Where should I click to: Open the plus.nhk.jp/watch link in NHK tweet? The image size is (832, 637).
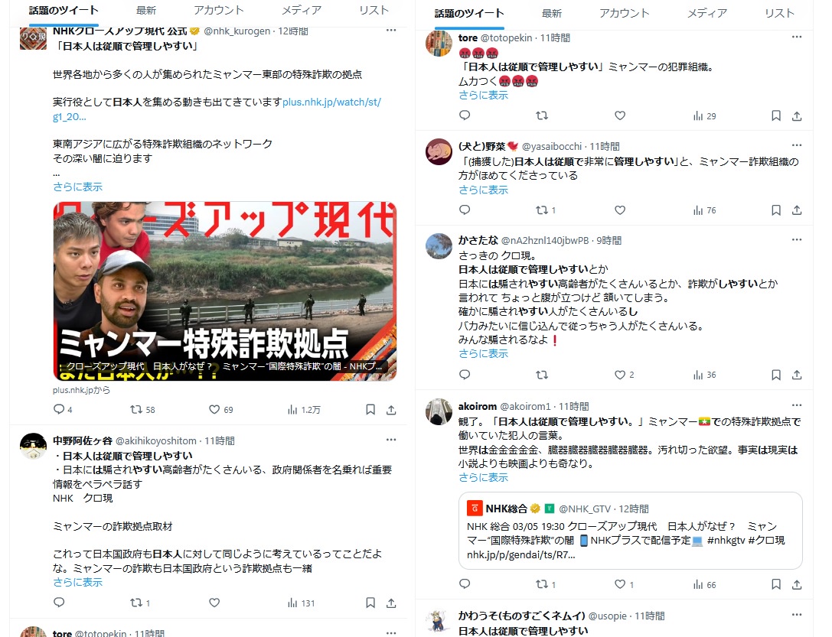[217, 109]
